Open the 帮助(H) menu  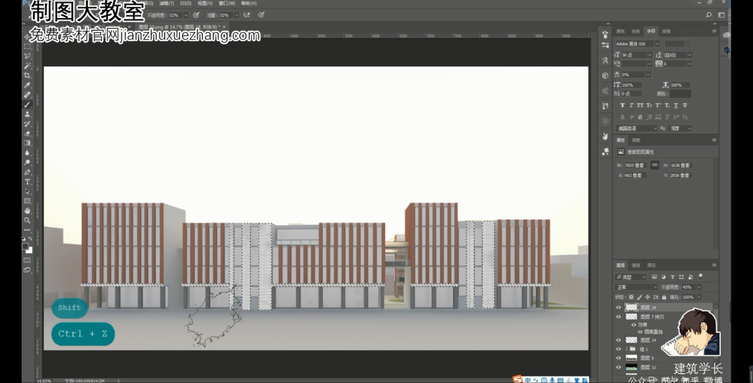248,3
